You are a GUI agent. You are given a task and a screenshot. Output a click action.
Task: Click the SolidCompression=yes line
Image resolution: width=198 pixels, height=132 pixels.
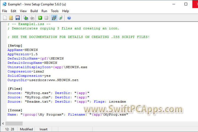pos(29,76)
